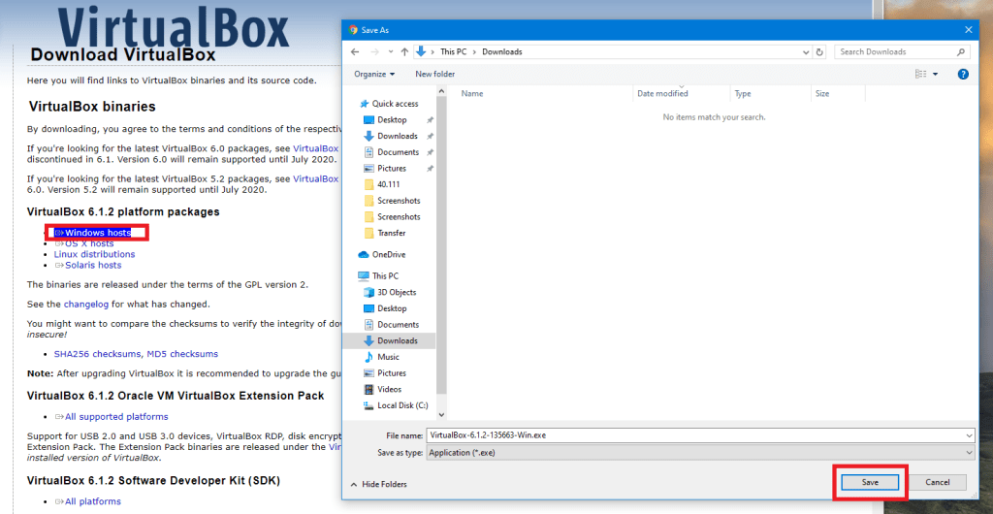Select Music folder in sidebar
The height and width of the screenshot is (514, 993).
pyautogui.click(x=388, y=357)
